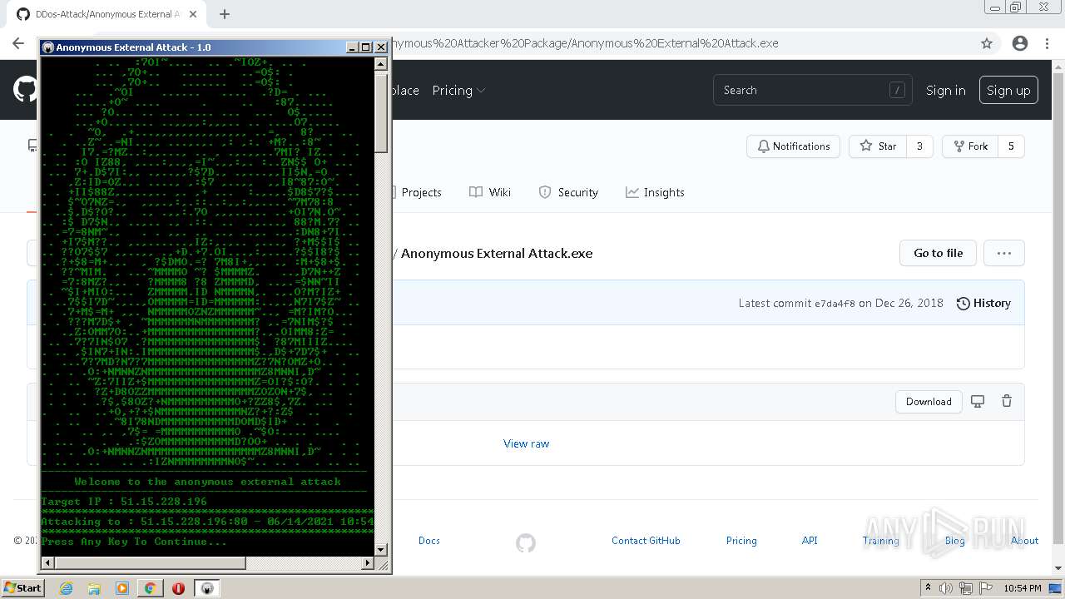Click the volume speaker tray icon
The image size is (1065, 599).
pos(946,588)
